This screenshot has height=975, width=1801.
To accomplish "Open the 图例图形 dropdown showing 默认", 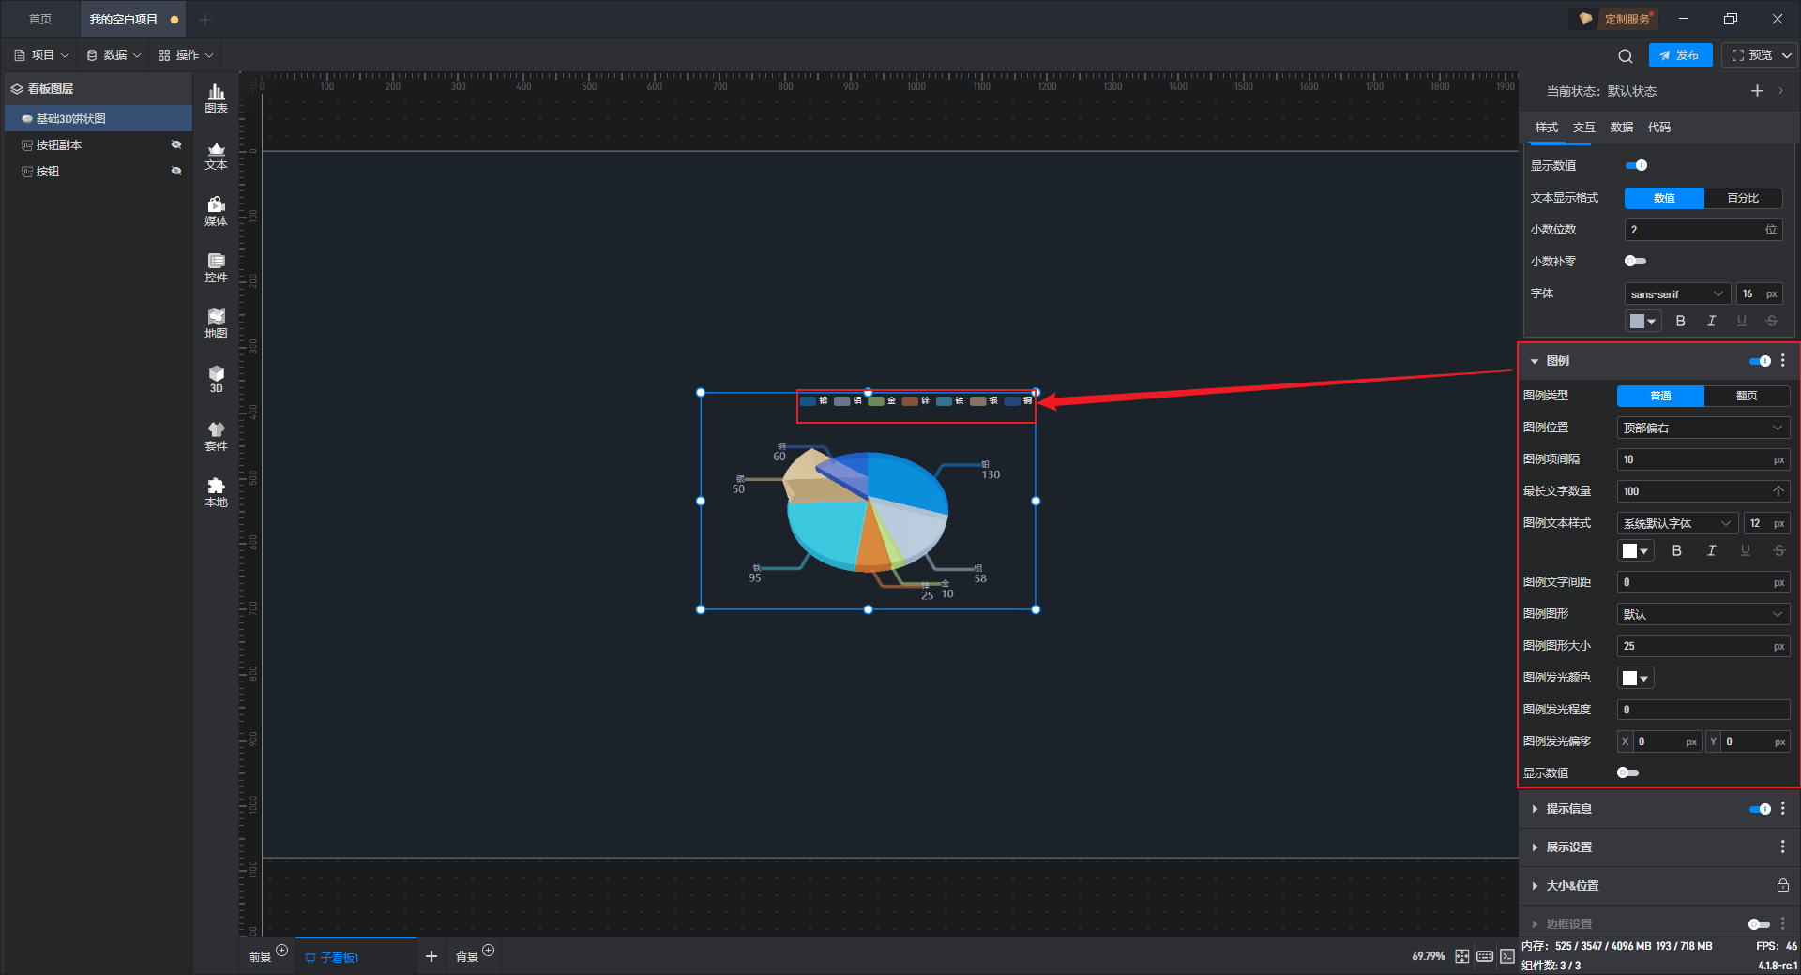I will point(1703,615).
